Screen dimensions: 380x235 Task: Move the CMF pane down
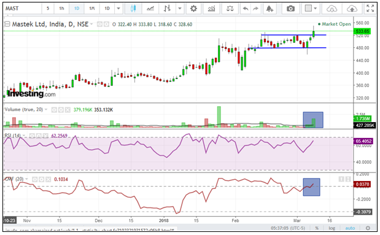(x=348, y=179)
